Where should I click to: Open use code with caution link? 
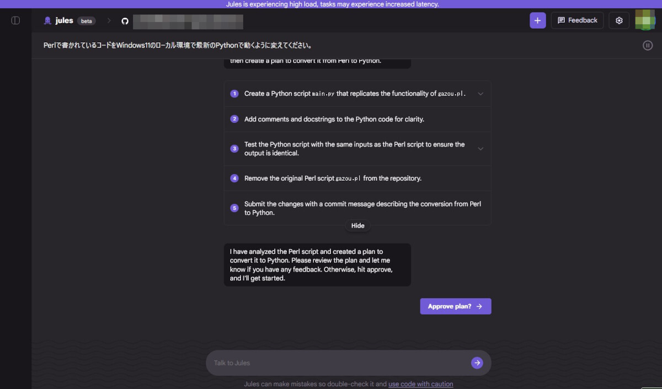pyautogui.click(x=421, y=384)
